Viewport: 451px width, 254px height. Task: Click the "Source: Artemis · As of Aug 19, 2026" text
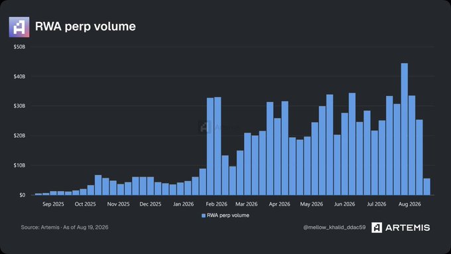pyautogui.click(x=65, y=227)
